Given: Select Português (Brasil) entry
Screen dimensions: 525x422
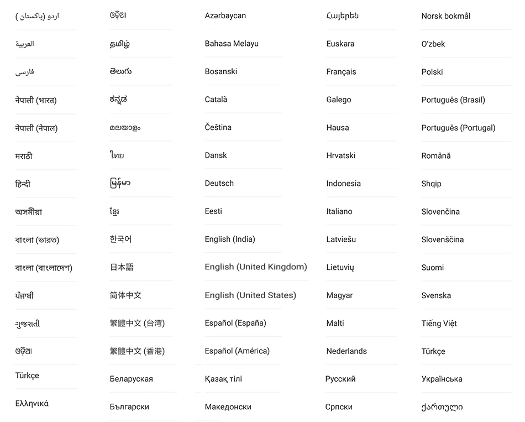Looking at the screenshot, I should [453, 100].
